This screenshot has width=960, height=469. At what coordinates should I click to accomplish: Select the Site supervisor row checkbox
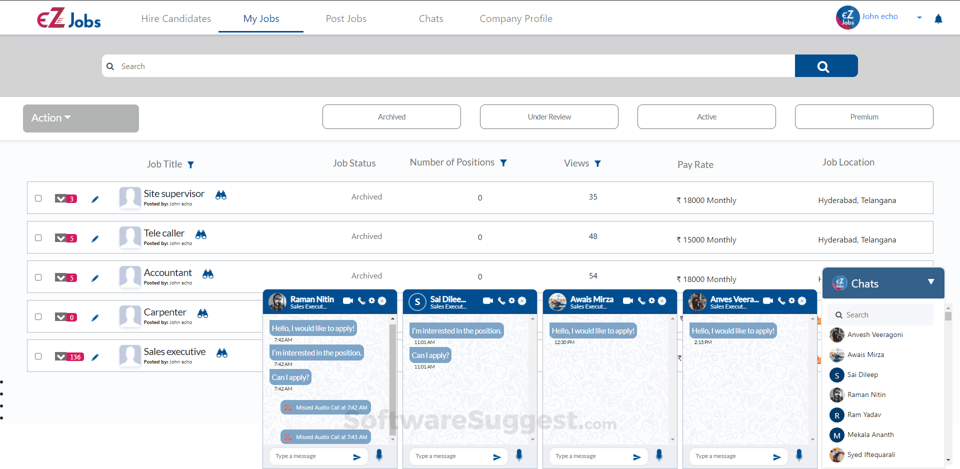coord(38,198)
